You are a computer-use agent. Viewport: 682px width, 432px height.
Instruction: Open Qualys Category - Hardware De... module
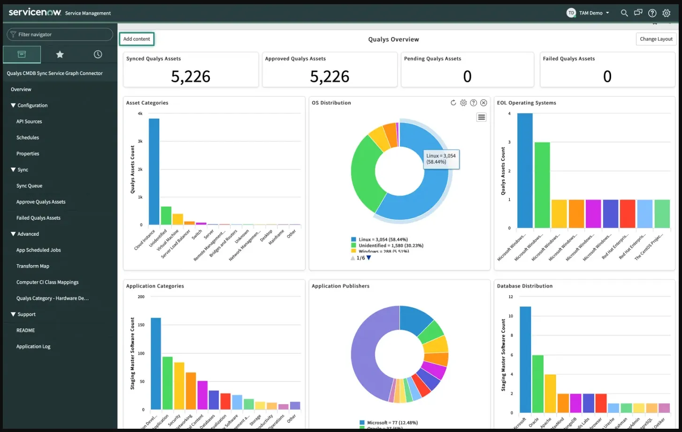(53, 298)
